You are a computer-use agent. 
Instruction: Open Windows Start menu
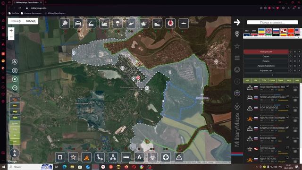(3, 167)
